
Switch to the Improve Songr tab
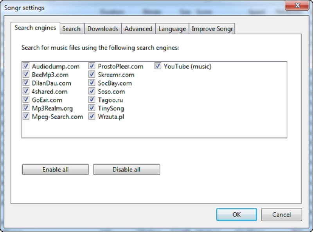pos(212,29)
